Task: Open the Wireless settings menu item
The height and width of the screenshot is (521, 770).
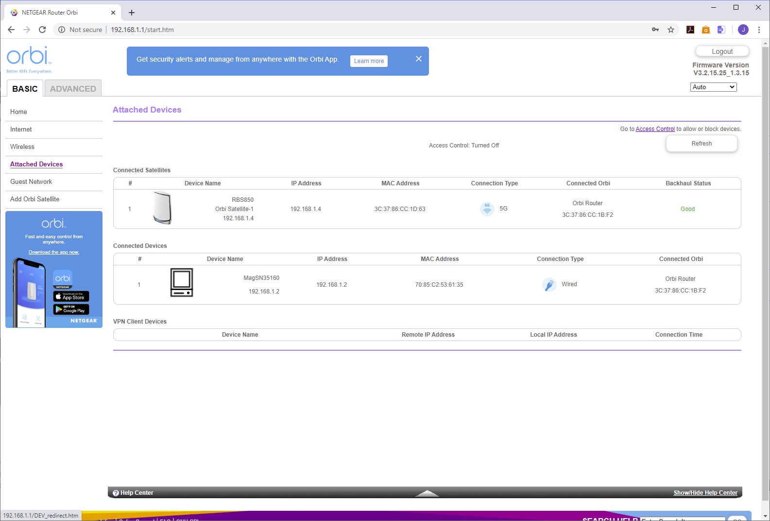Action: [22, 147]
